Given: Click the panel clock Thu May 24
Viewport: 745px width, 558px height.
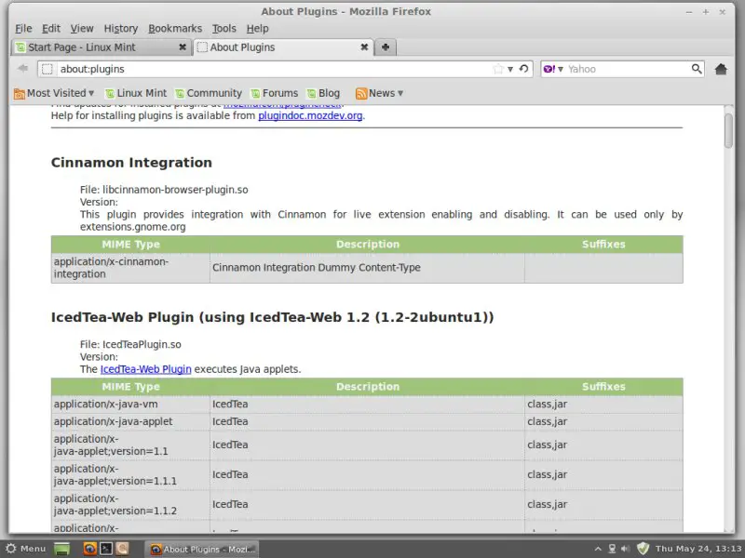Looking at the screenshot, I should pyautogui.click(x=699, y=549).
